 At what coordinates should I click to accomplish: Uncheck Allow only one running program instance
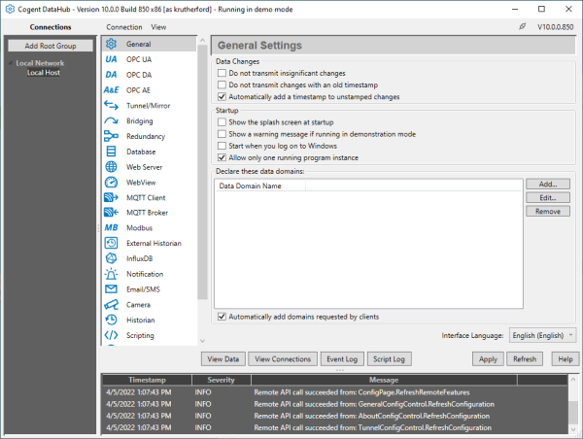(x=222, y=157)
